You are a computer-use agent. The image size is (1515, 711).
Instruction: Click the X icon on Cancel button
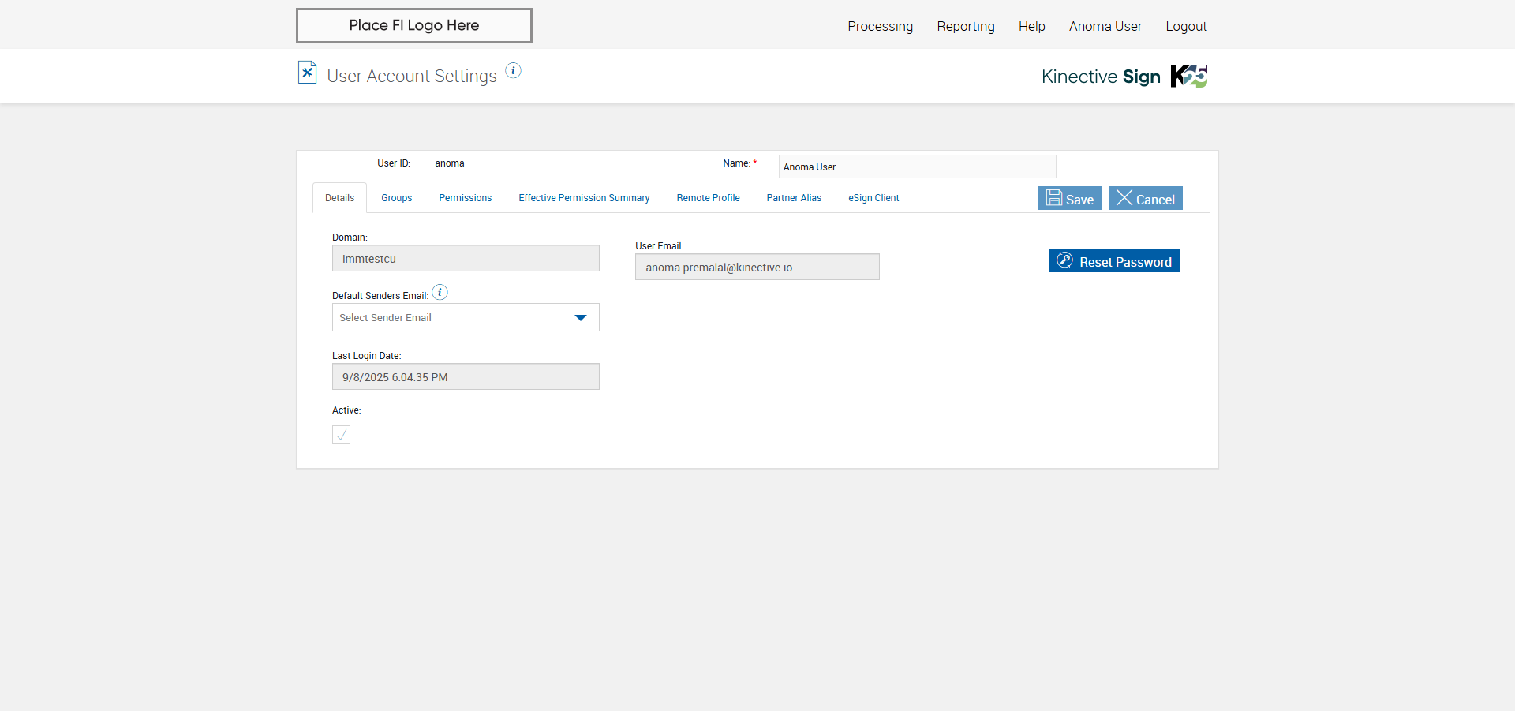[1124, 198]
